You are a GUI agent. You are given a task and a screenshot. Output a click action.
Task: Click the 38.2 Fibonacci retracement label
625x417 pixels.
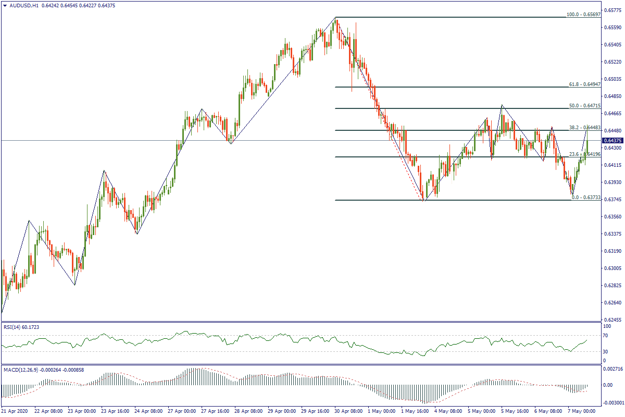[x=584, y=127]
